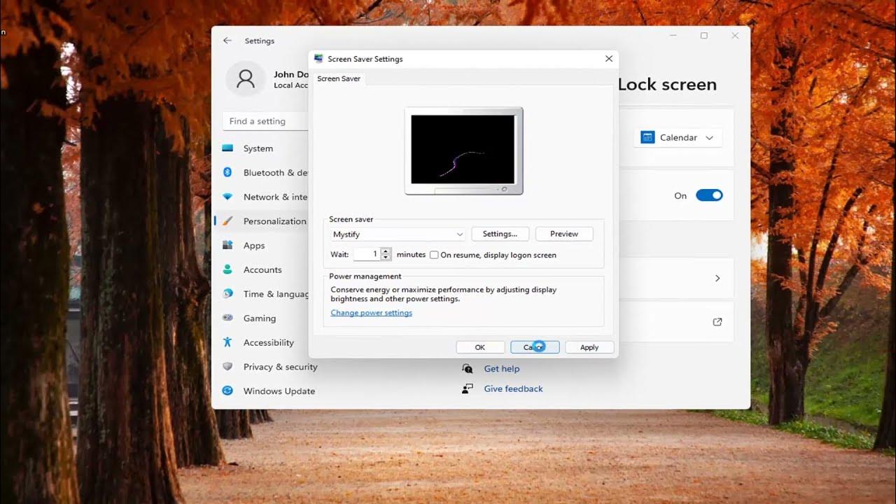Open Accessibility settings category
The height and width of the screenshot is (504, 896).
pos(260,342)
